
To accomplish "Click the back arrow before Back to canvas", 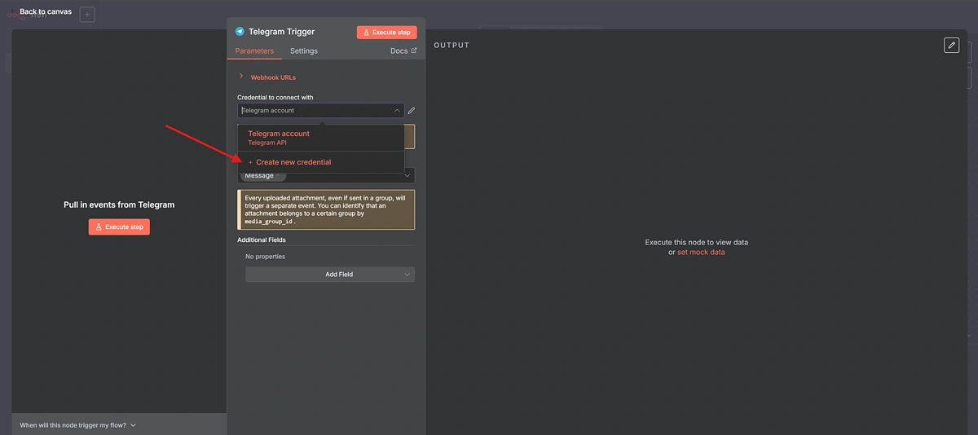I will [x=11, y=12].
